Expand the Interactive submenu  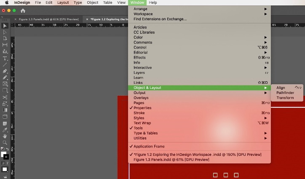pos(199,67)
